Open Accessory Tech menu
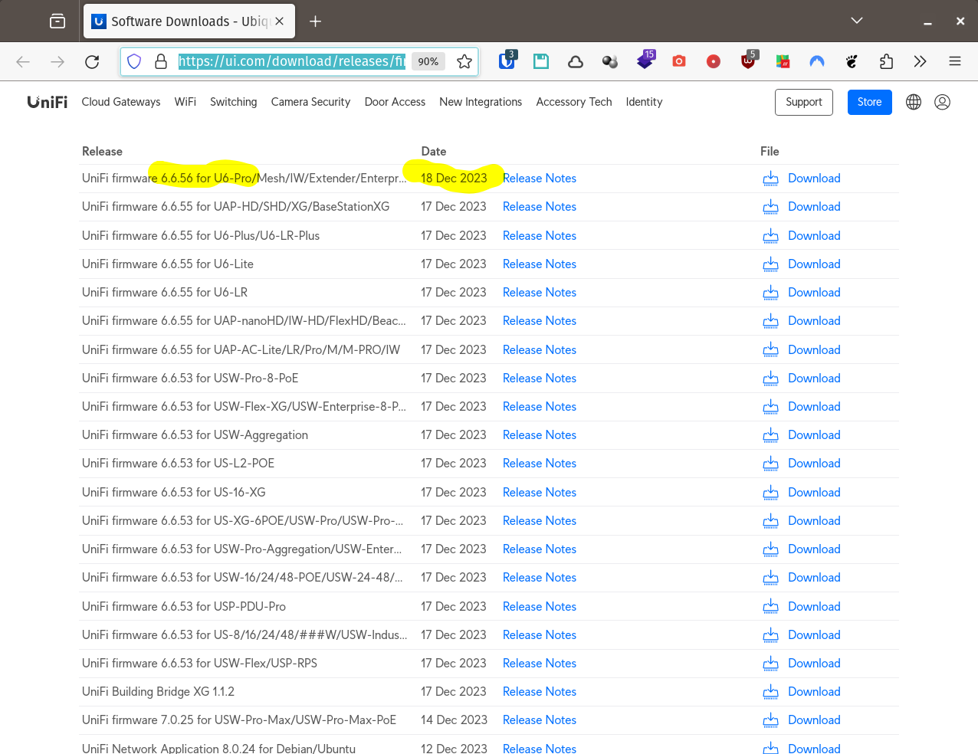This screenshot has width=978, height=754. click(x=574, y=102)
